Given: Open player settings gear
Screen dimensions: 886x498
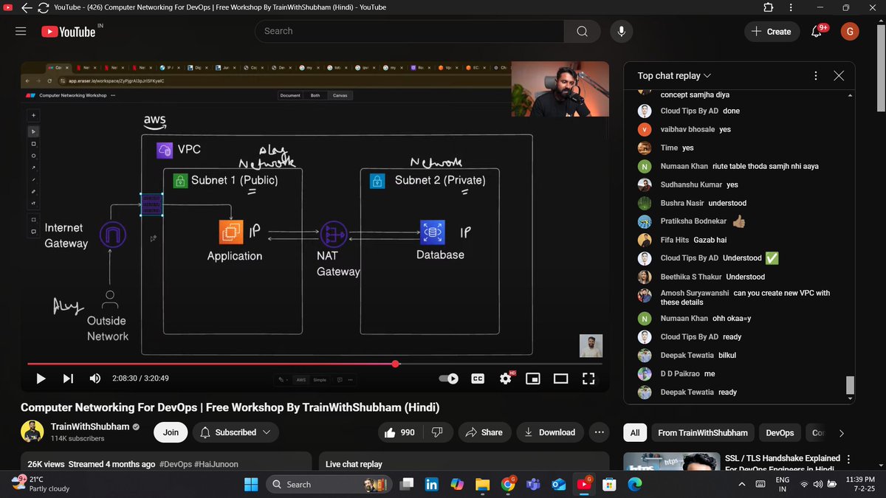Looking at the screenshot, I should pyautogui.click(x=506, y=378).
